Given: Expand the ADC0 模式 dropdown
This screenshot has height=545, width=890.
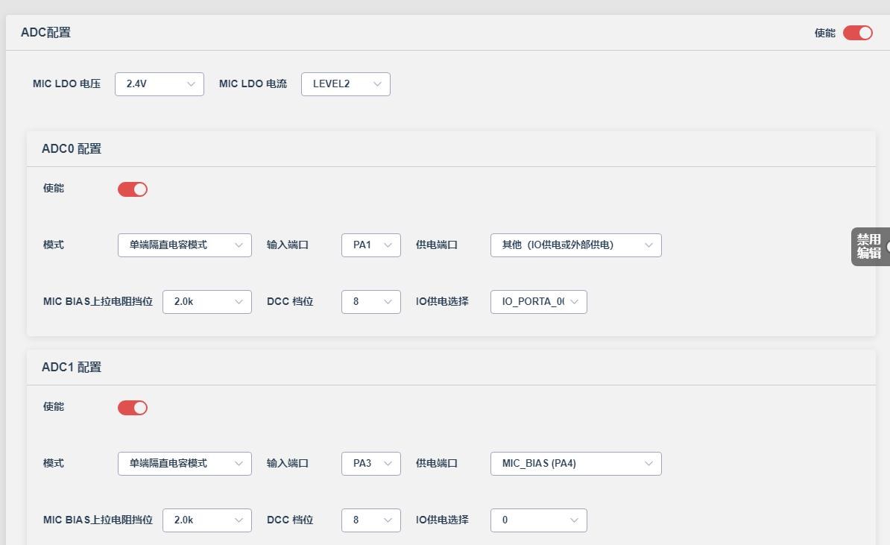Looking at the screenshot, I should 184,245.
